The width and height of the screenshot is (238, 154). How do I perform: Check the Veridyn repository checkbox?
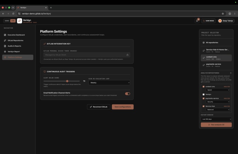pos(203,94)
